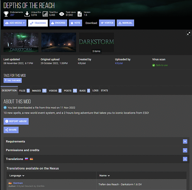Expand the Requirements section

[x=185, y=141]
